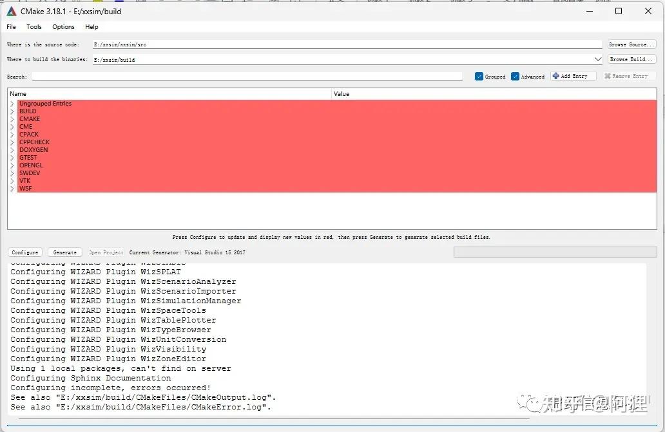This screenshot has width=665, height=432.
Task: Click the Generate button
Action: pos(65,252)
